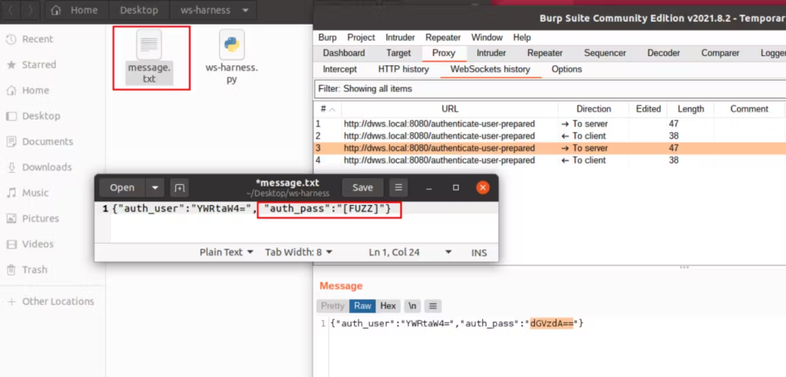Open the Plain Text language dropdown
The width and height of the screenshot is (786, 377).
pos(226,252)
